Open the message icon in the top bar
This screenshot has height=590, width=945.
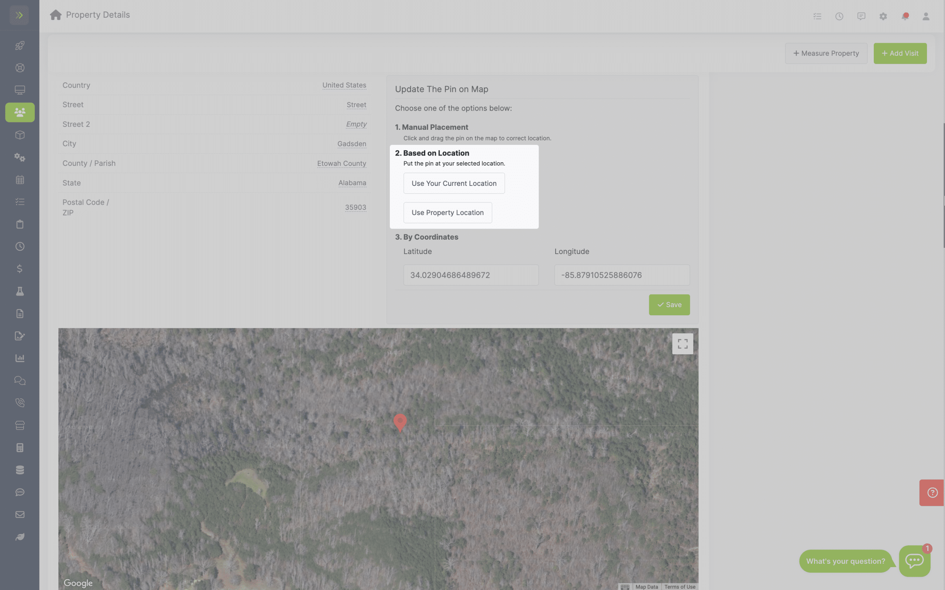coord(861,16)
